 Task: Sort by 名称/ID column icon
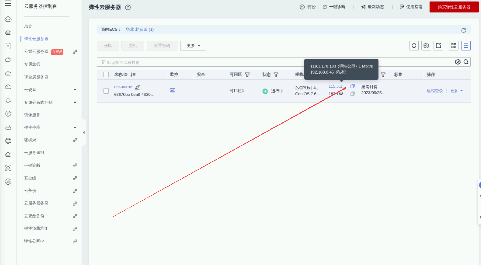133,75
